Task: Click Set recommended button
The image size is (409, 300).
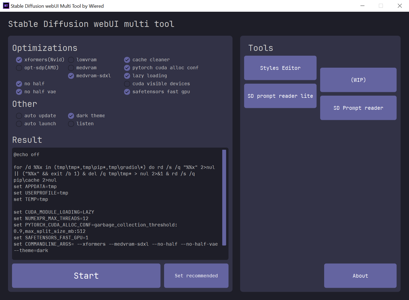Action: [196, 276]
